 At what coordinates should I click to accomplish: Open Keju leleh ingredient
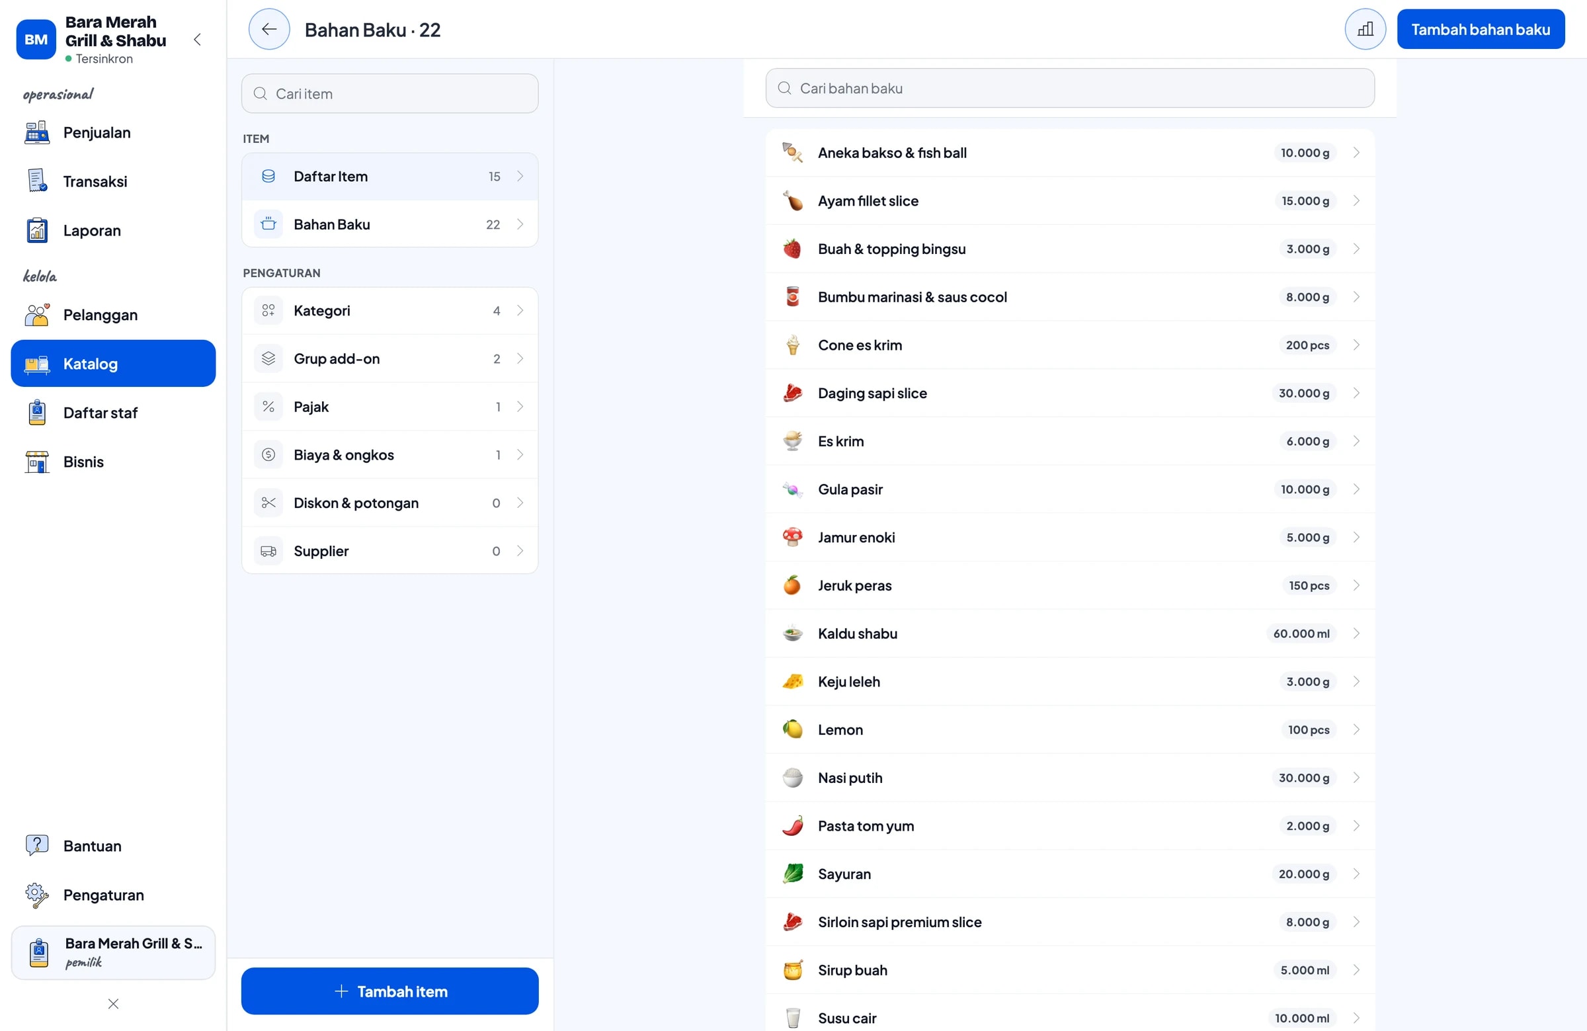point(1069,681)
